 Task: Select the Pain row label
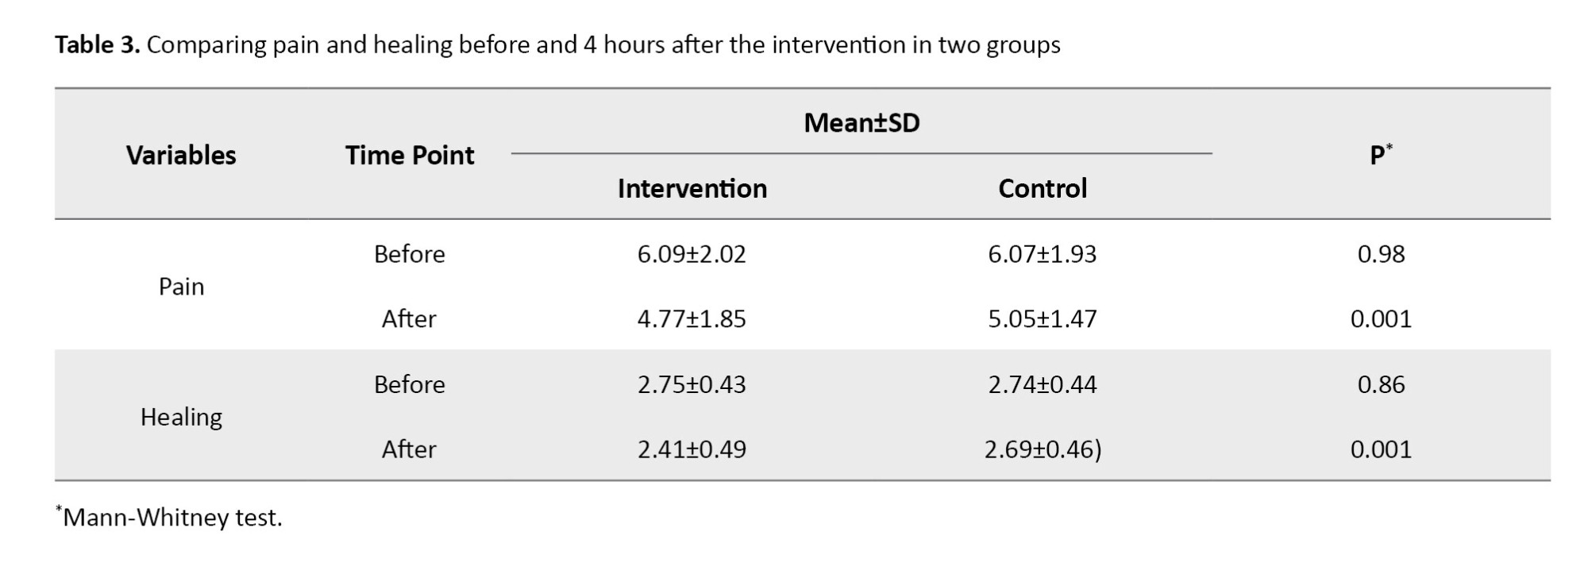pos(181,286)
